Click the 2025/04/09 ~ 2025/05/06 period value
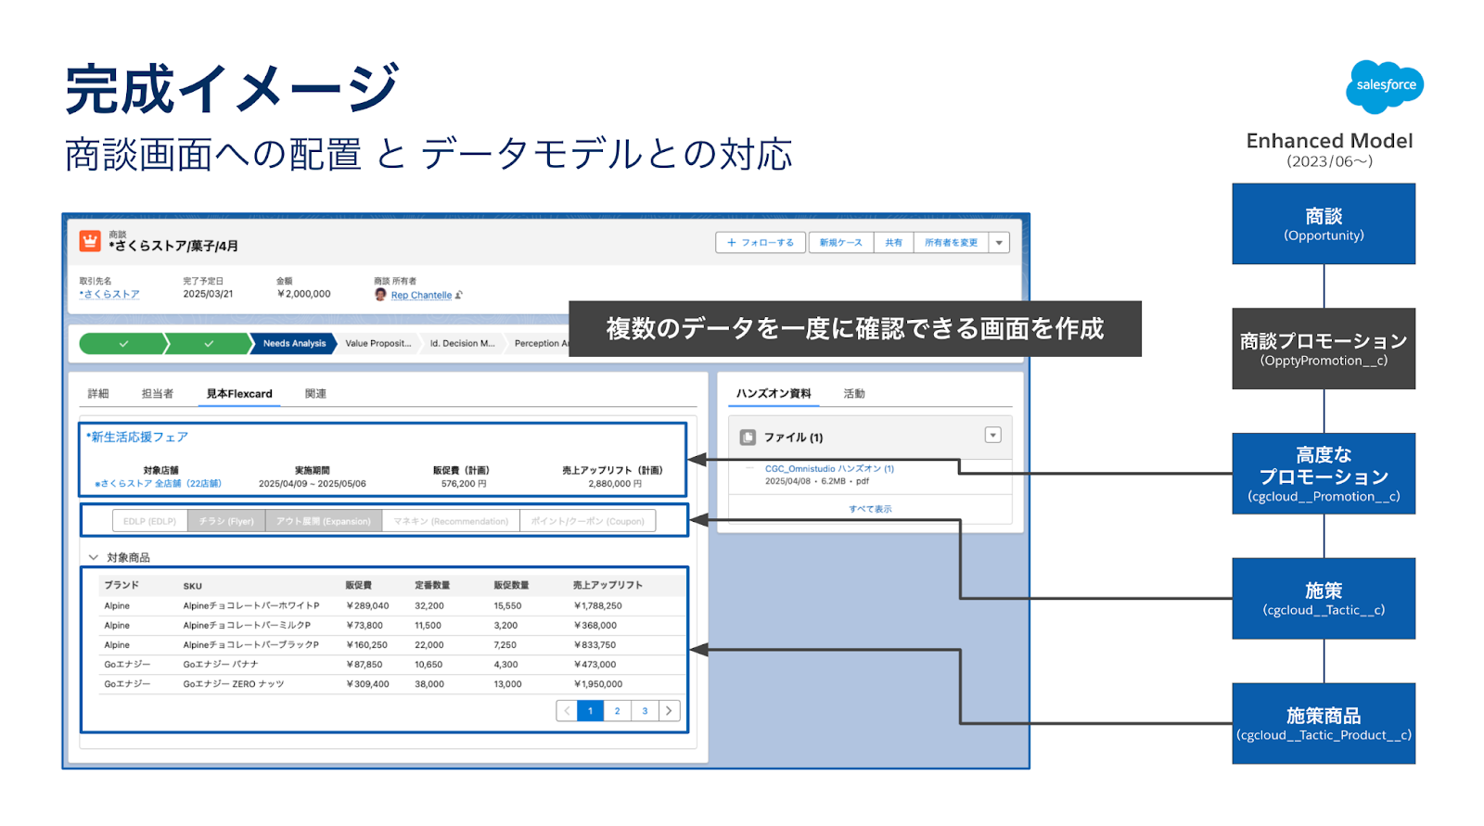The width and height of the screenshot is (1484, 826). (313, 484)
